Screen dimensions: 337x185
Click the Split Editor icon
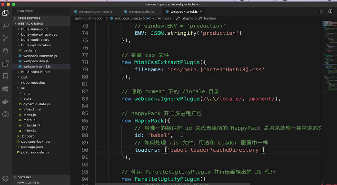(330, 11)
